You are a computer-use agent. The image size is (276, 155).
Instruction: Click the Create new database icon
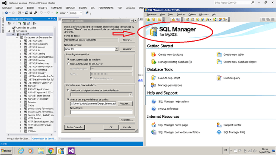[154, 54]
